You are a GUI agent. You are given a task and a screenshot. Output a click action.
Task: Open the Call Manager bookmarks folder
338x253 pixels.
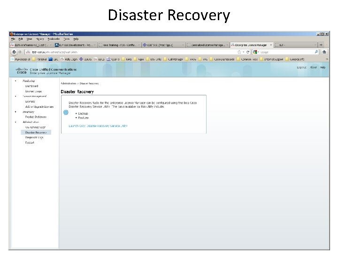coord(173,59)
